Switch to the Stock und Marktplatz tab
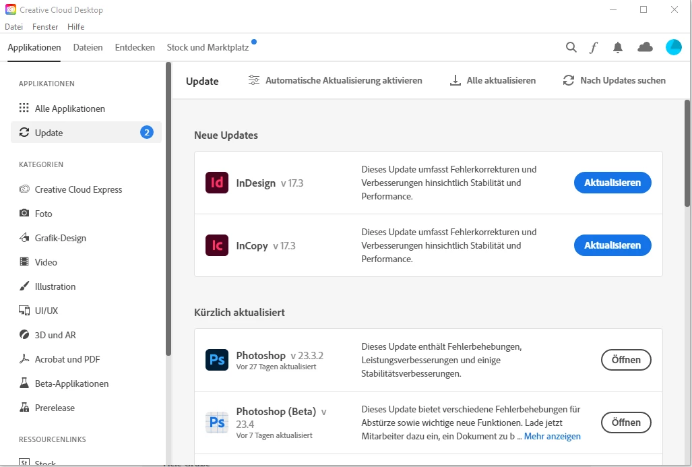 click(208, 47)
